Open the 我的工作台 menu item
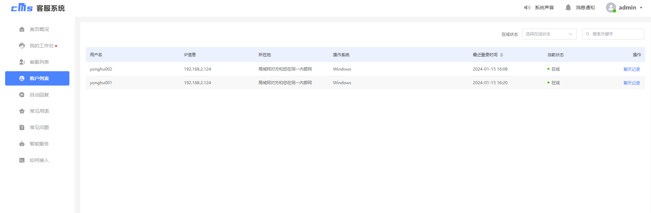This screenshot has width=651, height=213. pyautogui.click(x=37, y=46)
